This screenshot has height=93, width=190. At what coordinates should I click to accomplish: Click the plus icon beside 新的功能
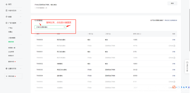tap(7, 76)
